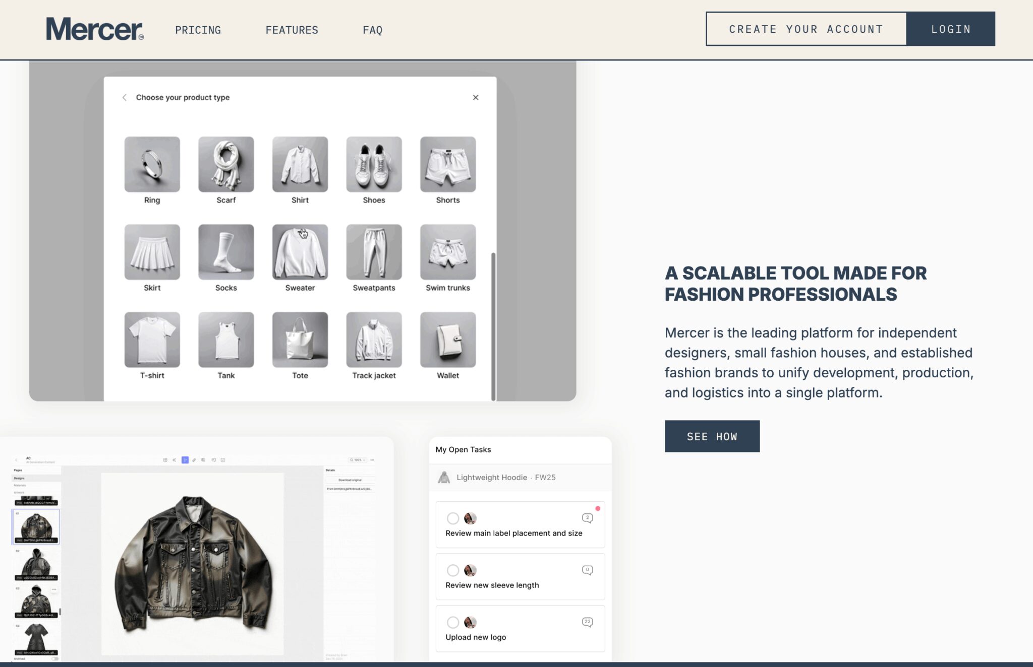Select the Ring product type
The width and height of the screenshot is (1033, 667).
pos(152,170)
